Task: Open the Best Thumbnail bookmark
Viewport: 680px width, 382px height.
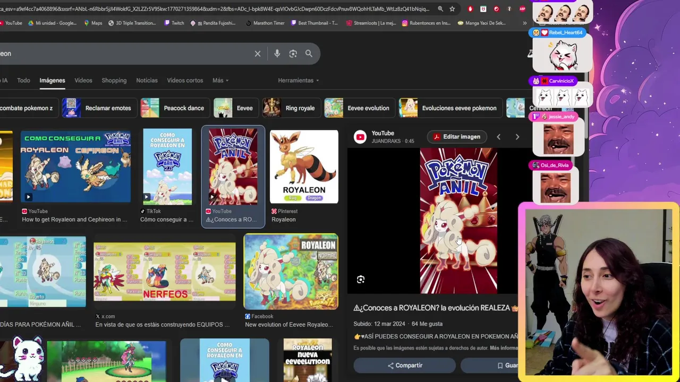Action: click(314, 23)
